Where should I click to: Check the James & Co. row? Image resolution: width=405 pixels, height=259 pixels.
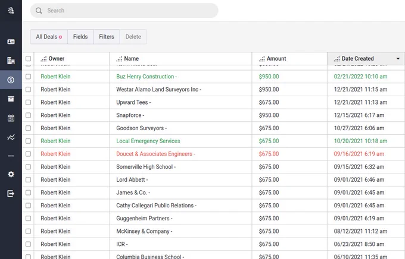pyautogui.click(x=28, y=192)
